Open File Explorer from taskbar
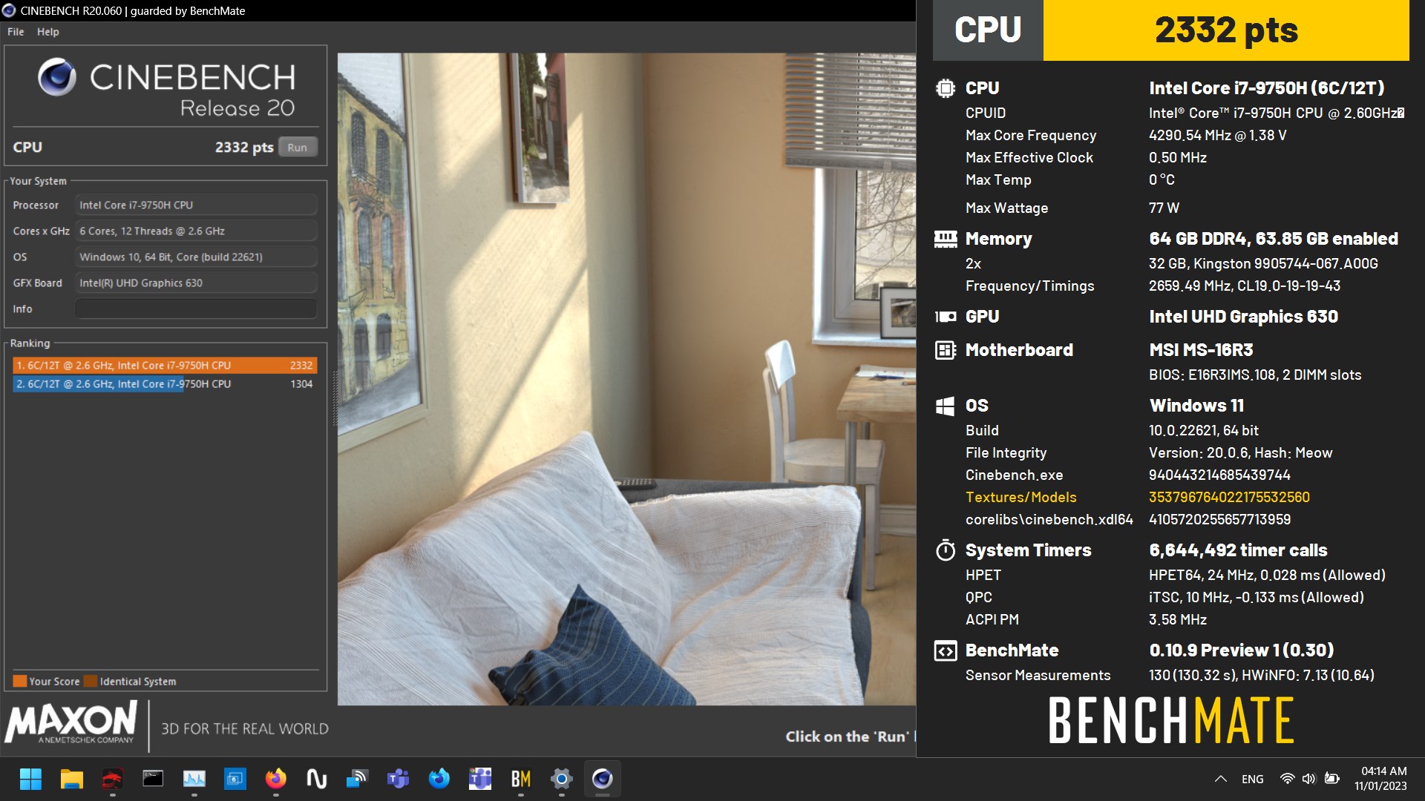 coord(71,779)
